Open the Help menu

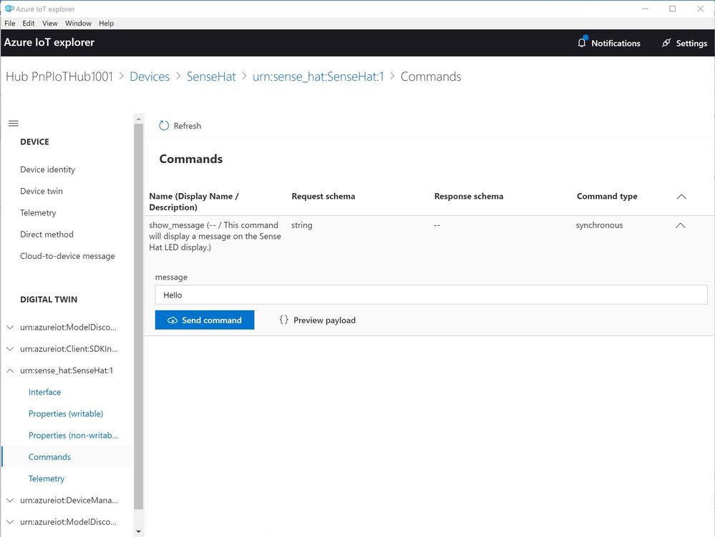[x=106, y=23]
